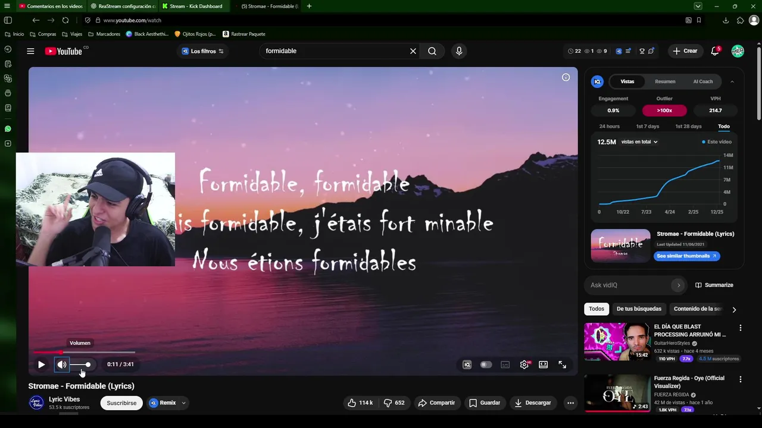The width and height of the screenshot is (762, 428).
Task: Open WhatsApp in the browser sidebar
Action: coord(8,129)
